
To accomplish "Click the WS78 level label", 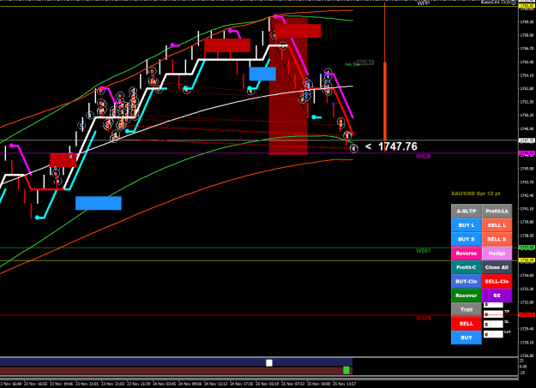I will (x=423, y=319).
